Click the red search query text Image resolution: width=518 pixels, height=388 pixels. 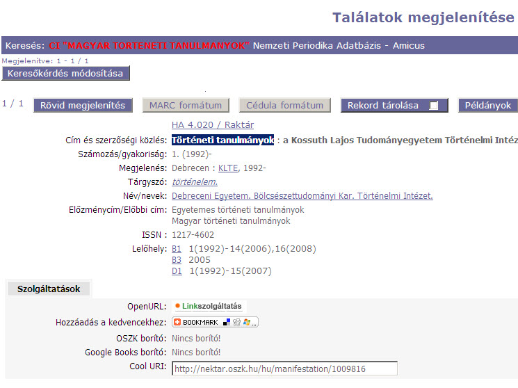[x=149, y=46]
